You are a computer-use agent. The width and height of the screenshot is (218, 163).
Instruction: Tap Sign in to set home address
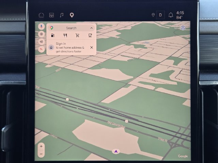pyautogui.click(x=70, y=48)
